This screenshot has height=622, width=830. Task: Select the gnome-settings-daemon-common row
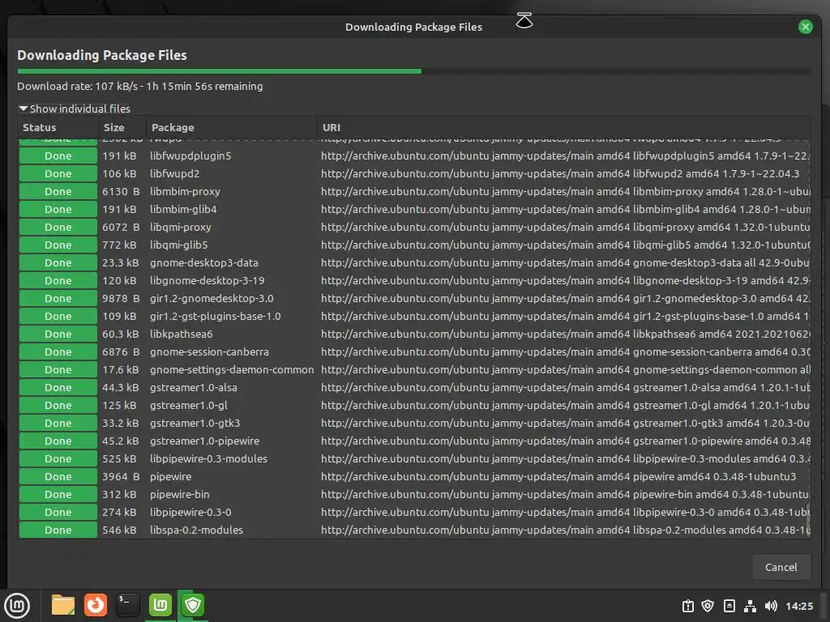point(414,369)
